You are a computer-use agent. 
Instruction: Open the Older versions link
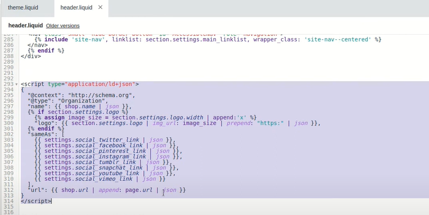[62, 26]
